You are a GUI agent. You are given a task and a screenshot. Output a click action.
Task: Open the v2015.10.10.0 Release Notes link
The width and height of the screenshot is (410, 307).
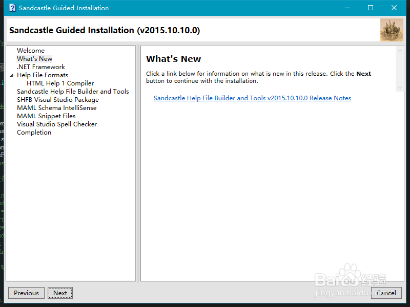tap(252, 98)
